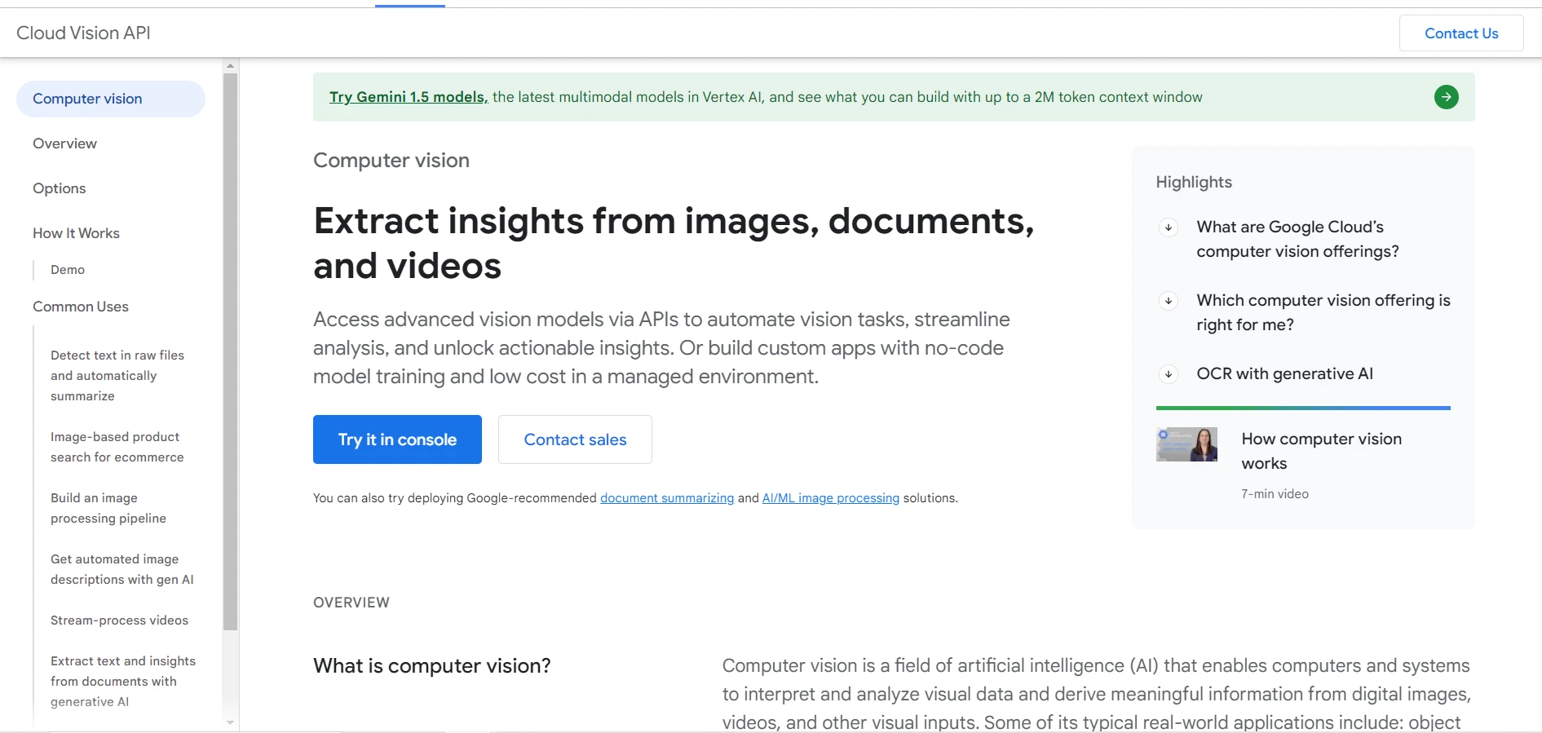Follow the 'document summarizing' link

pos(667,498)
